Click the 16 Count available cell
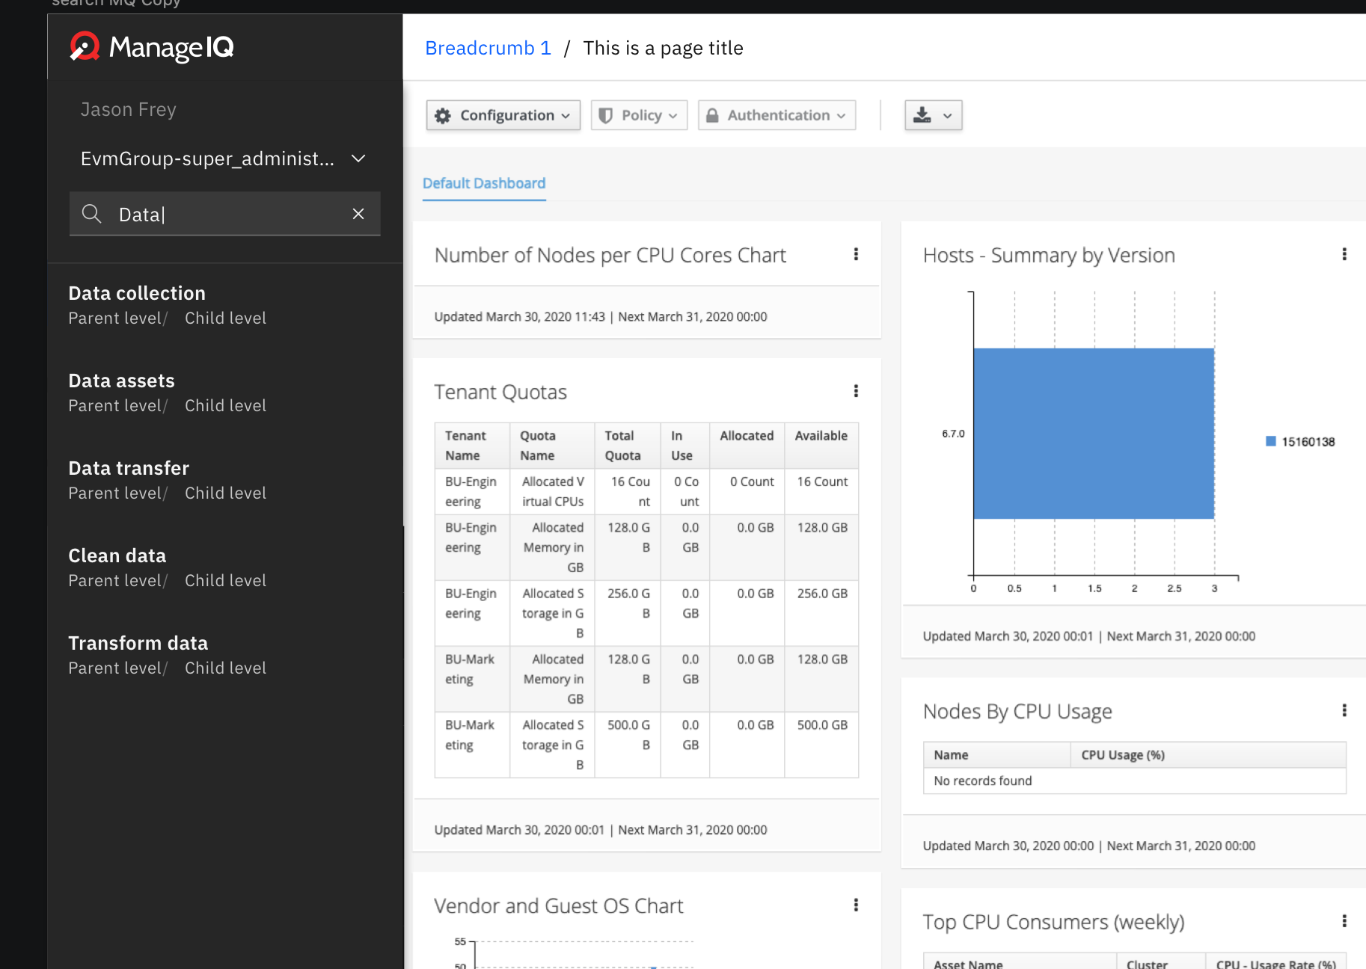 tap(821, 491)
